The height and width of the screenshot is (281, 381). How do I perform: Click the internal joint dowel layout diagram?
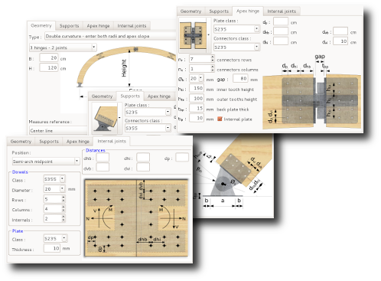click(137, 217)
